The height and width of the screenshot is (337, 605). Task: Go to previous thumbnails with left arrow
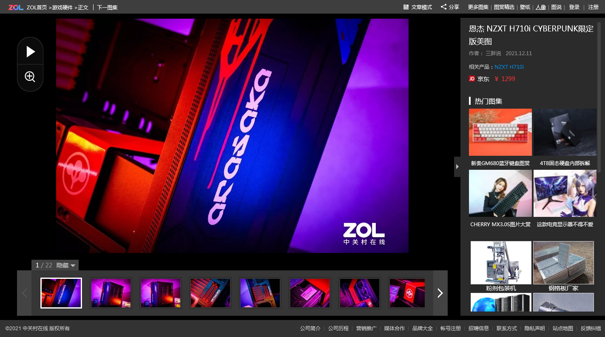24,293
